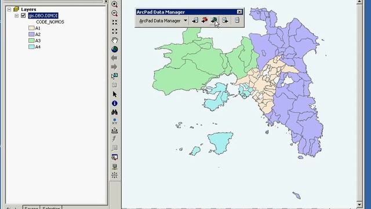
Task: Click the map scrollbar down arrow
Action: 359,204
